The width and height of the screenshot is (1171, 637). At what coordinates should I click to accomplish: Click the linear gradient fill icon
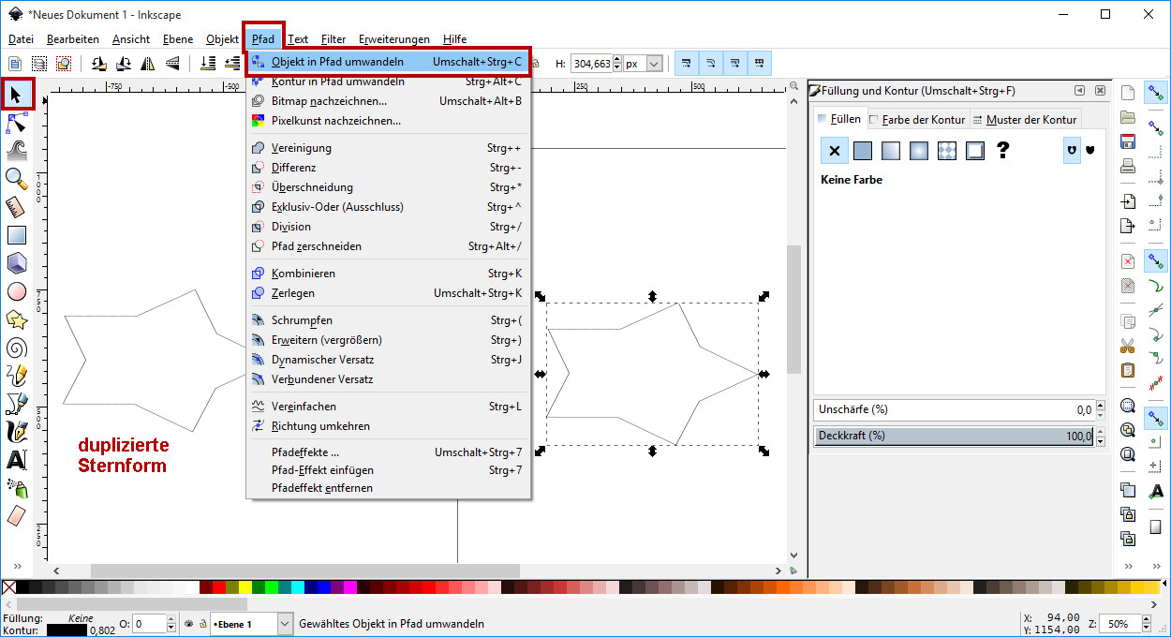pos(891,151)
